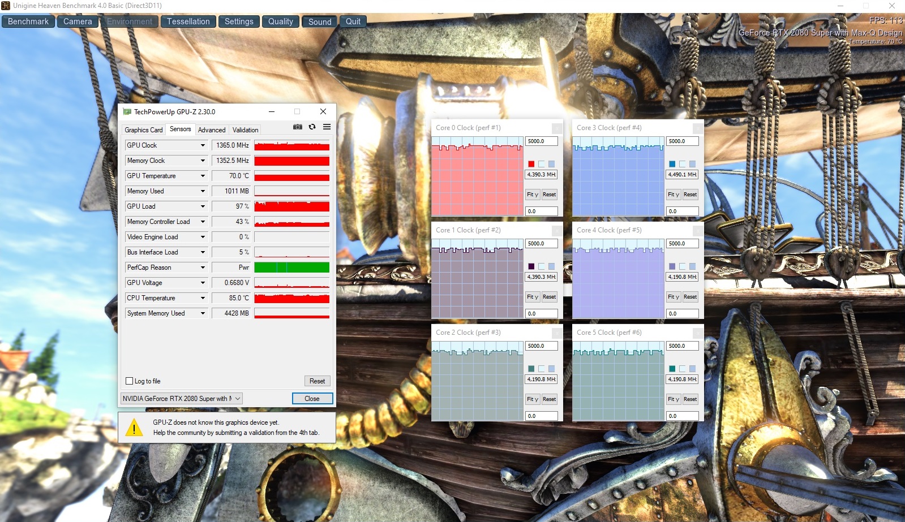Expand the Video Engine Load dropdown
Image resolution: width=905 pixels, height=522 pixels.
click(203, 237)
